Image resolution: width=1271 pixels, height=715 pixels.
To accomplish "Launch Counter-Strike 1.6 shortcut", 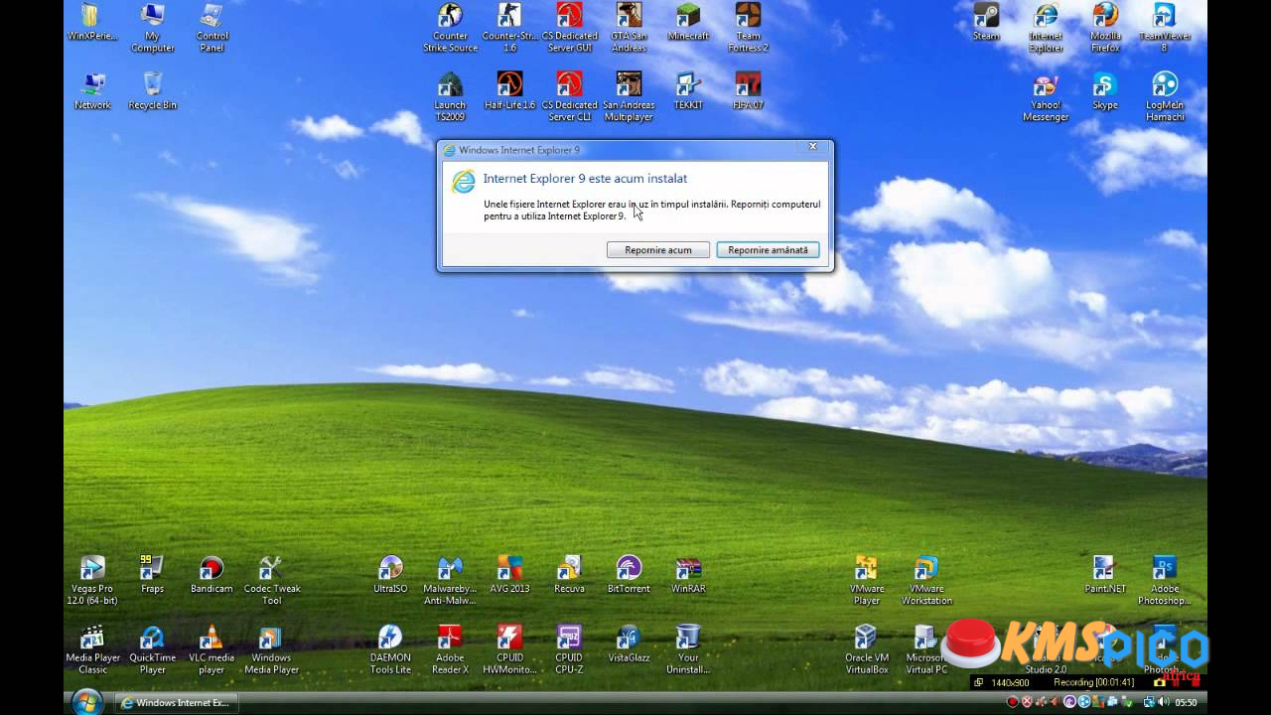I will (509, 29).
